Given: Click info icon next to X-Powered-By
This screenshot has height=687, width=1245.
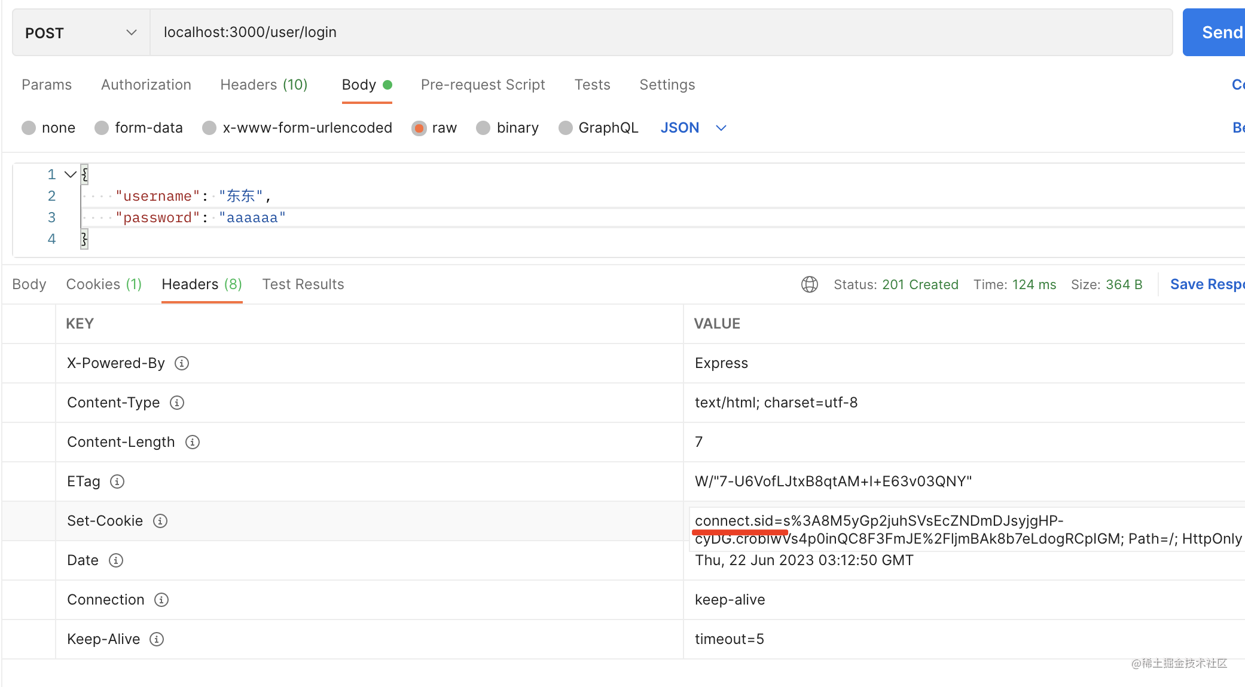Looking at the screenshot, I should point(182,363).
